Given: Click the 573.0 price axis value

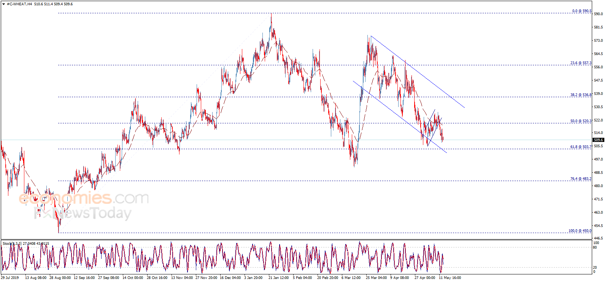Looking at the screenshot, I should click(x=598, y=41).
